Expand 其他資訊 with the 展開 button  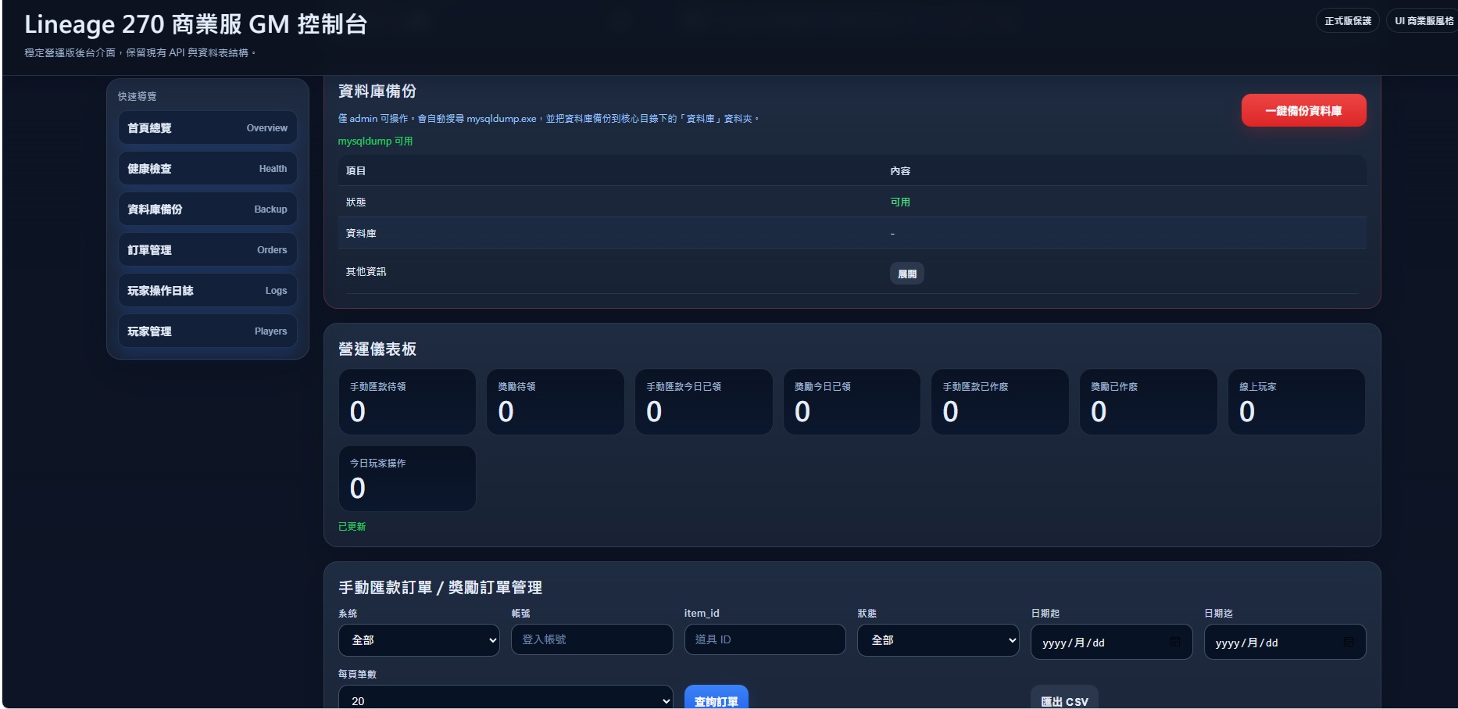[x=906, y=274]
